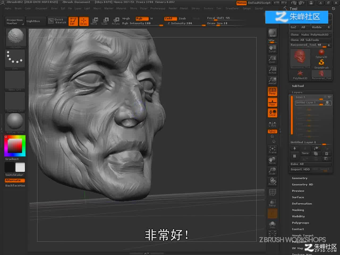
Task: Click the Solo mode icon
Action: click(272, 225)
